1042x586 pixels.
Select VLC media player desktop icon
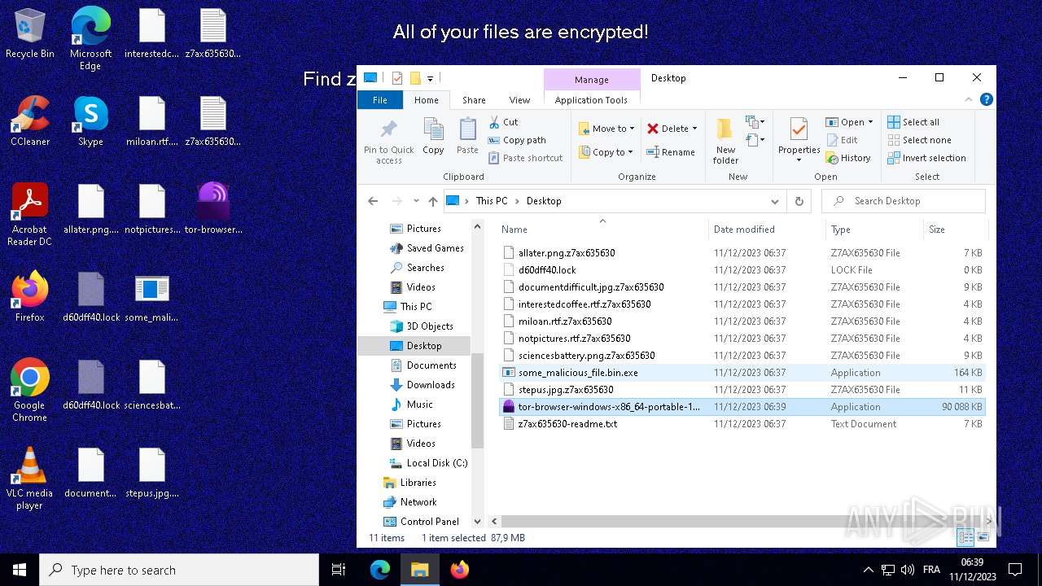29,478
